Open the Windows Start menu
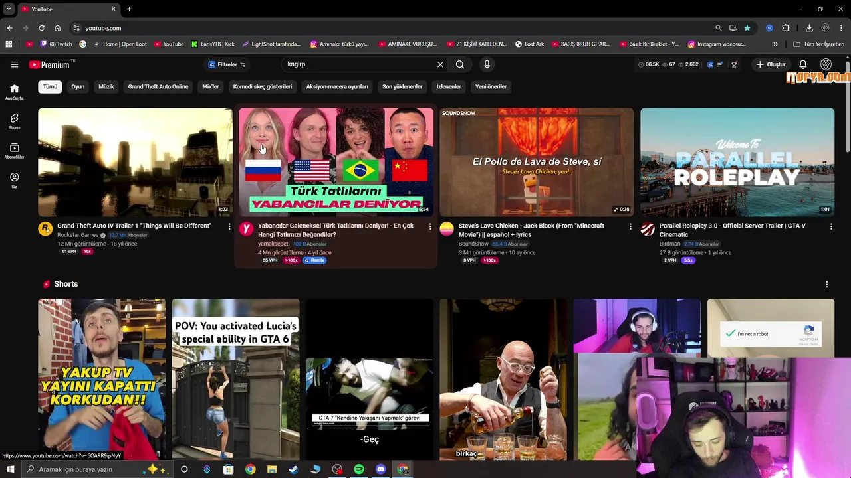 10,469
